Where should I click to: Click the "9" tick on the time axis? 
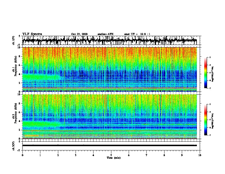click(x=182, y=155)
